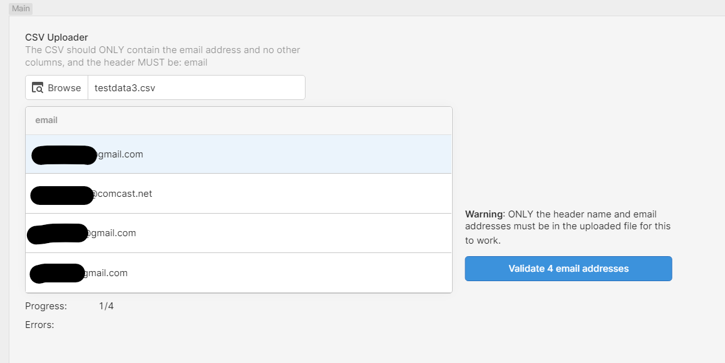The height and width of the screenshot is (363, 725).
Task: Click the redacted name in last row
Action: point(58,273)
